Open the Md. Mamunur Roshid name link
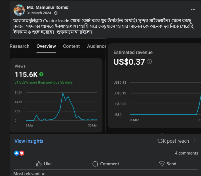Viewport: 201px width, 176px height. pyautogui.click(x=48, y=7)
